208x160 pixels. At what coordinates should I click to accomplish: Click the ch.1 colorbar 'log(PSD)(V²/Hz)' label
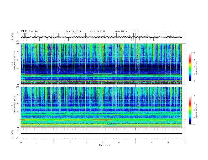[197, 68]
